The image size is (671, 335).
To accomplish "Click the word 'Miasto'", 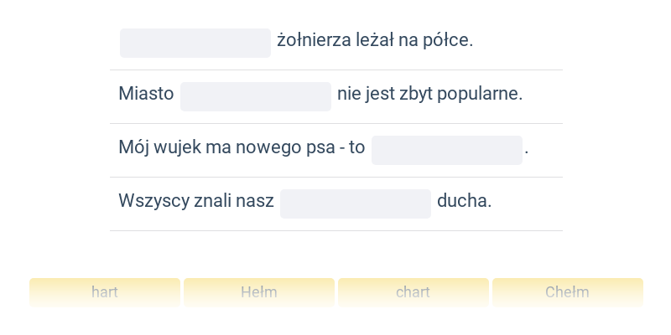I will (146, 94).
